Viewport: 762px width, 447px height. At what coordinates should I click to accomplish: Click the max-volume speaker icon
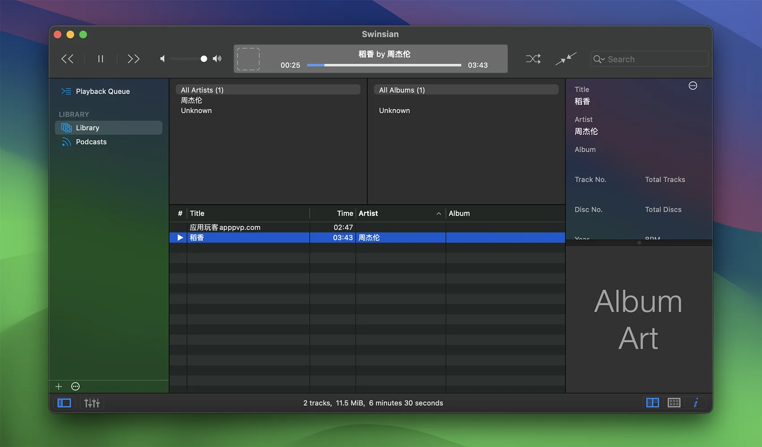217,59
